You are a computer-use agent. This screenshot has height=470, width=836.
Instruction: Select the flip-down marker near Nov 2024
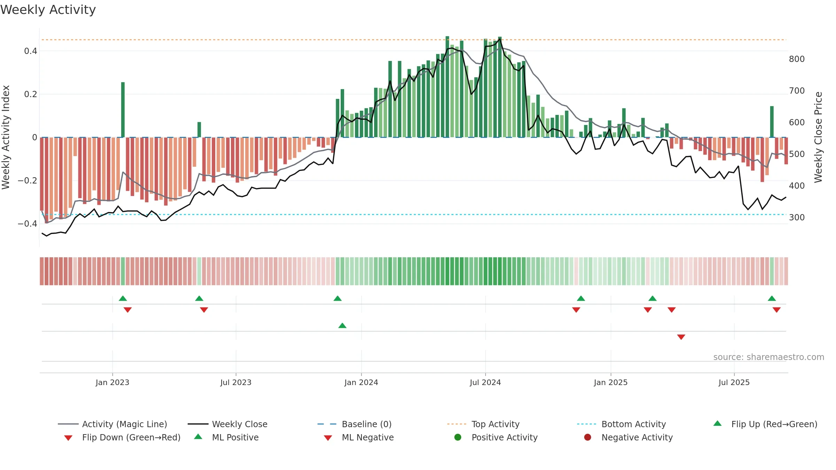click(x=576, y=310)
